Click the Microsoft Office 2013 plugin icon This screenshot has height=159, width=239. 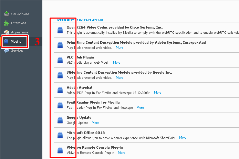(60, 135)
